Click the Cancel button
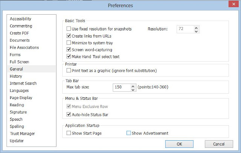241x153 pixels. [x=219, y=144]
